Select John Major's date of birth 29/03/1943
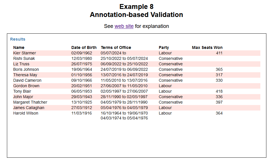Image resolution: width=273 pixels, height=160 pixels. 82,97
